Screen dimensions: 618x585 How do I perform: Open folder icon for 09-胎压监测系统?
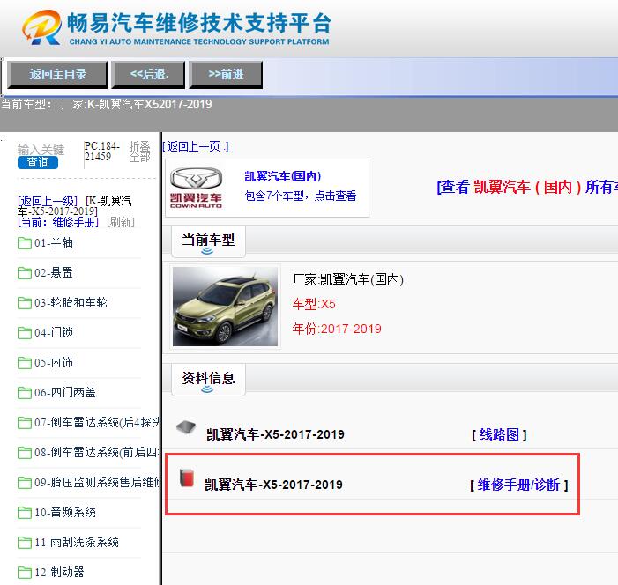tap(25, 483)
